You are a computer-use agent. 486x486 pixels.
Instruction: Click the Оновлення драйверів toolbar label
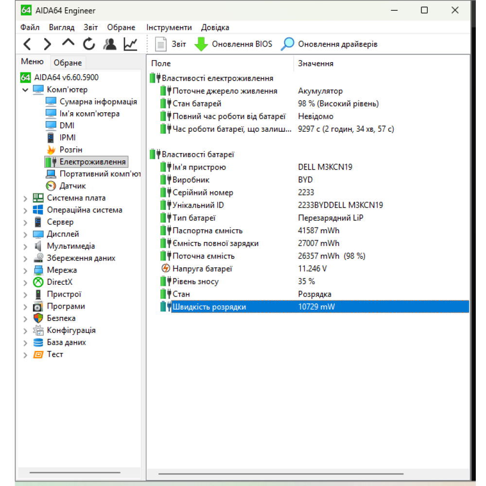point(338,44)
